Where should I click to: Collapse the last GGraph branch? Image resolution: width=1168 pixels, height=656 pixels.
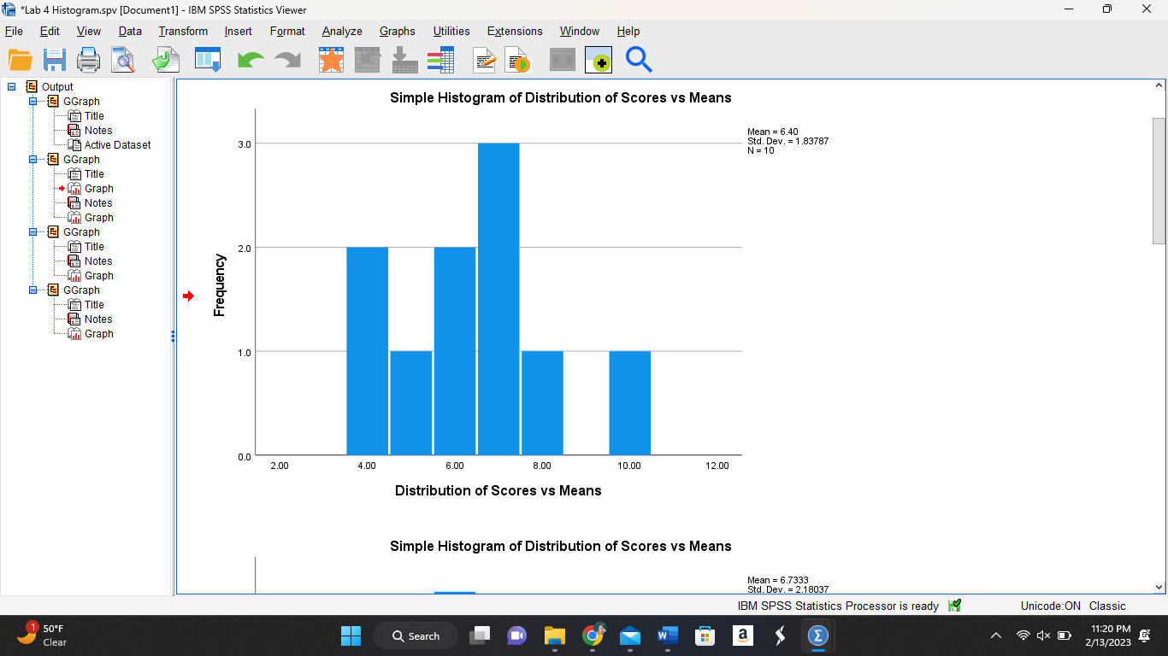click(x=32, y=290)
